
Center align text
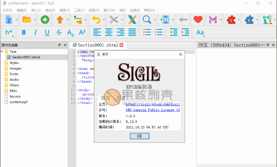109,32
